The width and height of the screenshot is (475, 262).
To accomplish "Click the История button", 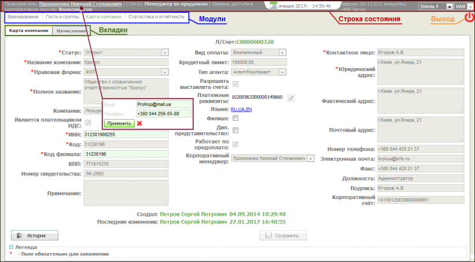I will (x=34, y=235).
